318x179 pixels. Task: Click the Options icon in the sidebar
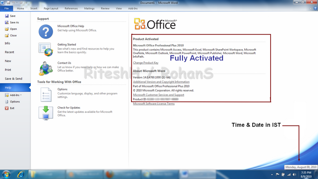(x=7, y=102)
